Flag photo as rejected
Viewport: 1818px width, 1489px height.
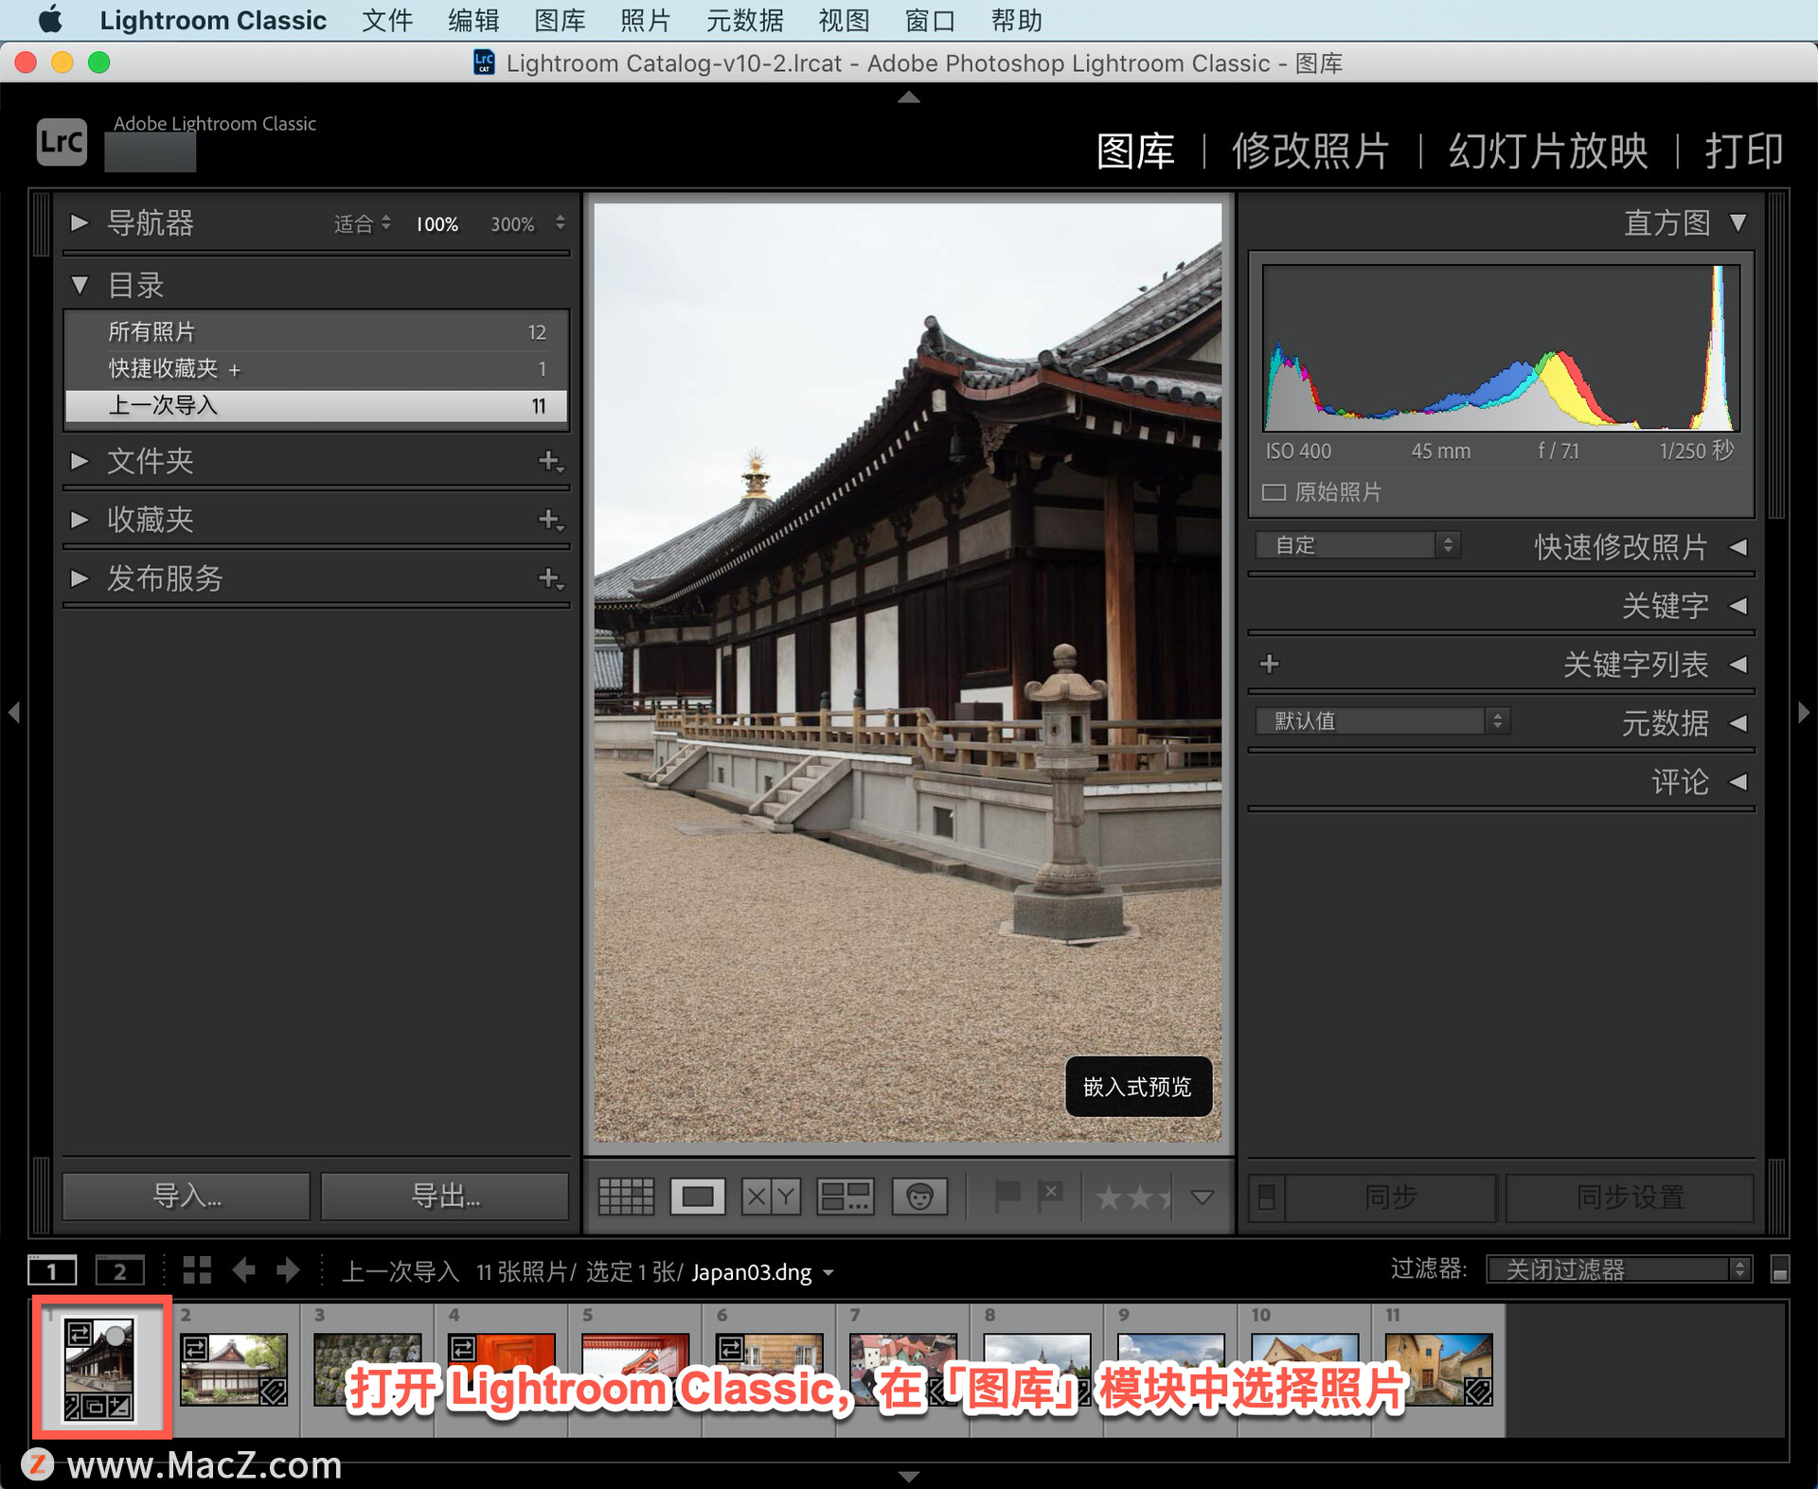[x=1051, y=1197]
